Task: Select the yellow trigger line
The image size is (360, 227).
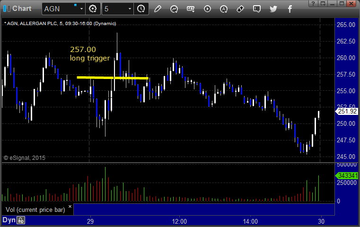Action: click(113, 78)
